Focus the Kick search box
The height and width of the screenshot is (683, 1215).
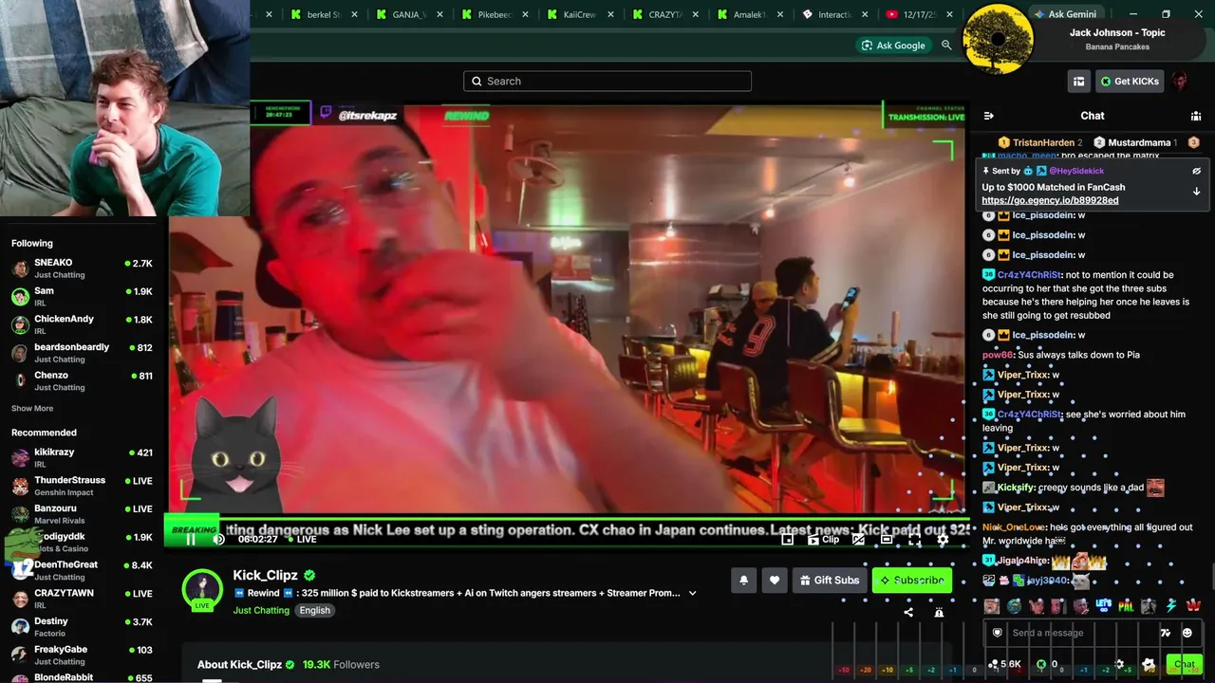[x=607, y=82]
